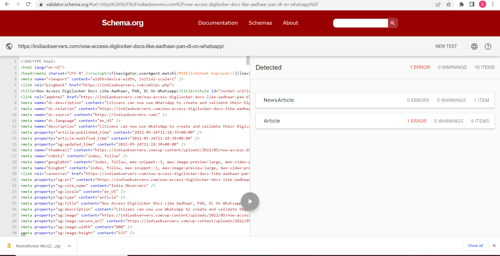The width and height of the screenshot is (500, 256).
Task: Click line 24 og:type article meta
Action: [x=73, y=197]
